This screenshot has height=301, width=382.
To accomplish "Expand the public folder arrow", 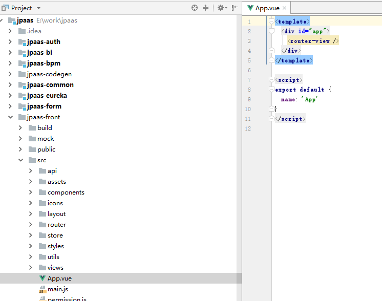I will pos(20,149).
